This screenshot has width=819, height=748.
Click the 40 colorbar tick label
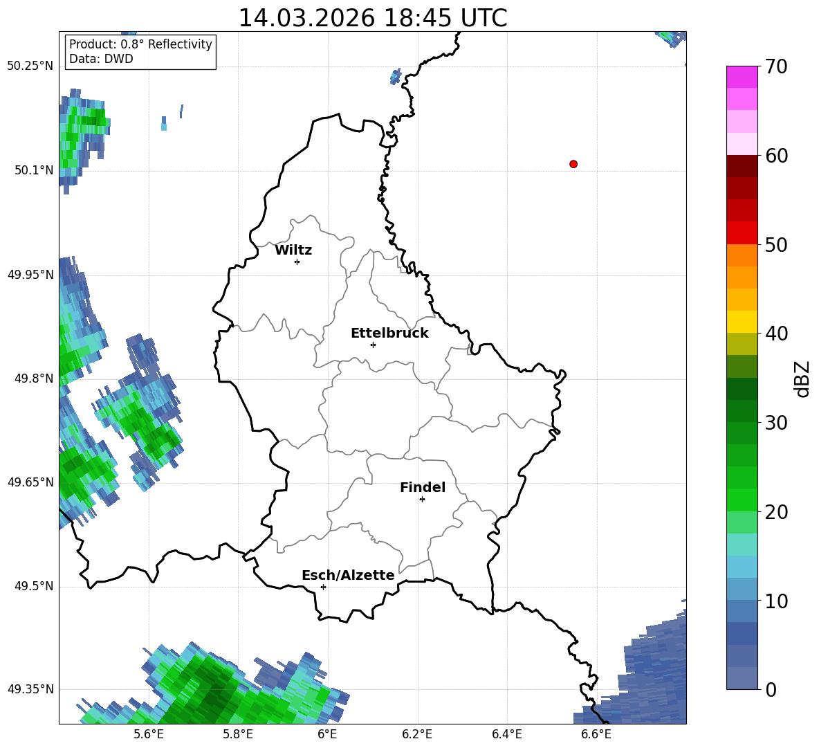(776, 334)
